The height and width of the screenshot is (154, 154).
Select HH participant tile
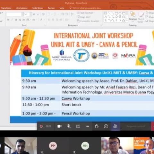coord(85,146)
